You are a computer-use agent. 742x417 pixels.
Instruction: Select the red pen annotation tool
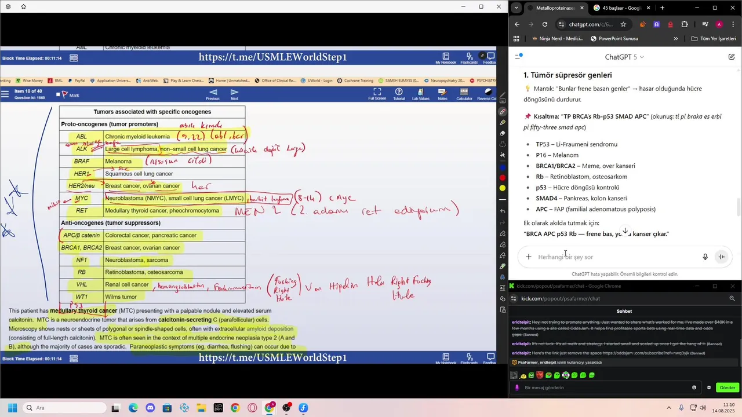(503, 111)
